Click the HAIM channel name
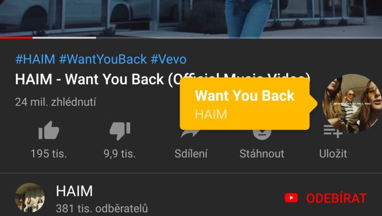This screenshot has width=382, height=216. click(74, 191)
